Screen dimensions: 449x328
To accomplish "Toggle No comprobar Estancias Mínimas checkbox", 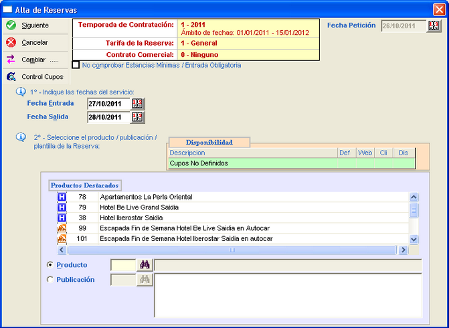I will coord(76,65).
